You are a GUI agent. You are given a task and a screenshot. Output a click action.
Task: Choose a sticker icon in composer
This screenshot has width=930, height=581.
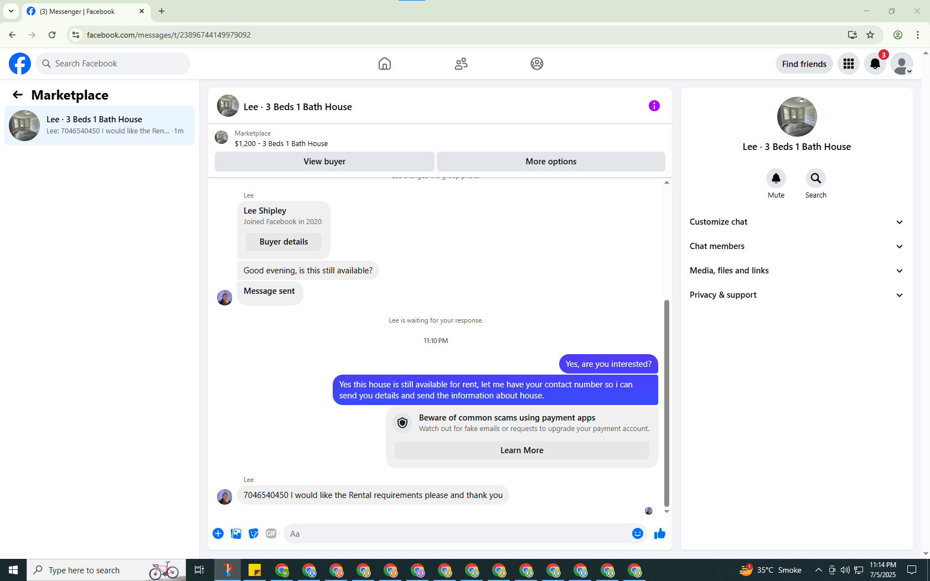pyautogui.click(x=254, y=533)
